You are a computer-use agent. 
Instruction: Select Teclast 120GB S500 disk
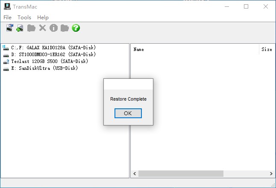pos(50,61)
